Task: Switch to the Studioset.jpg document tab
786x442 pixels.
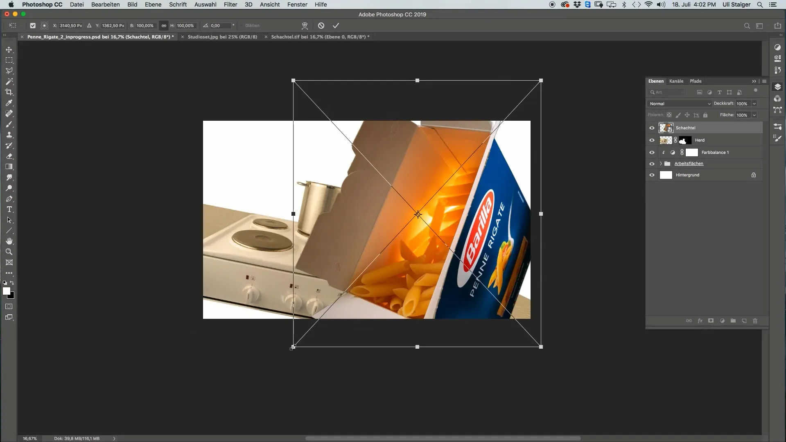Action: click(222, 37)
